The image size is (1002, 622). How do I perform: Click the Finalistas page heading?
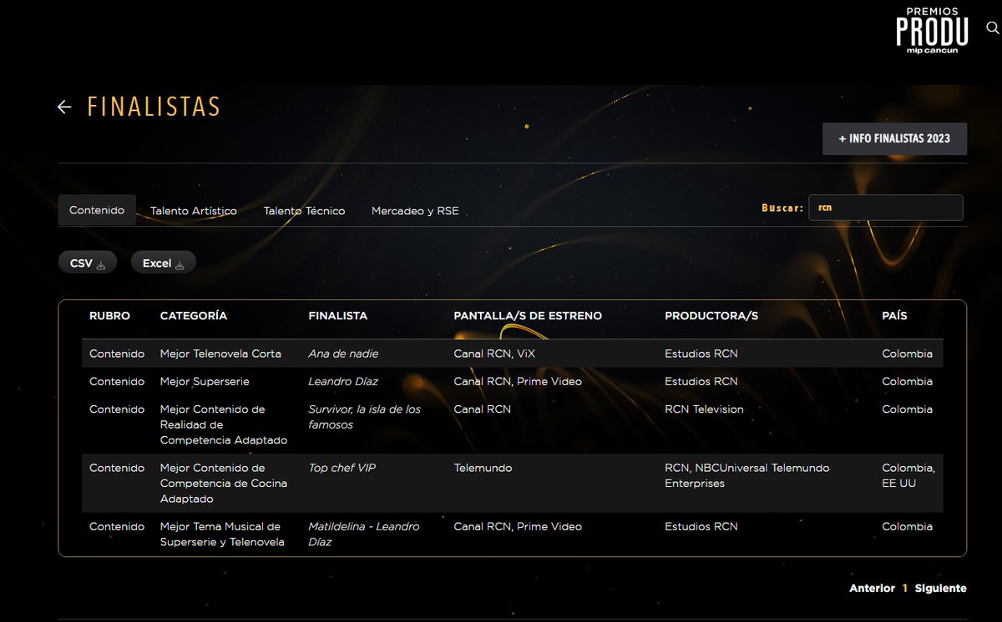[154, 107]
